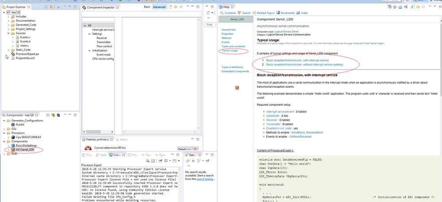Open block transmission with interrupt service link

click(297, 60)
